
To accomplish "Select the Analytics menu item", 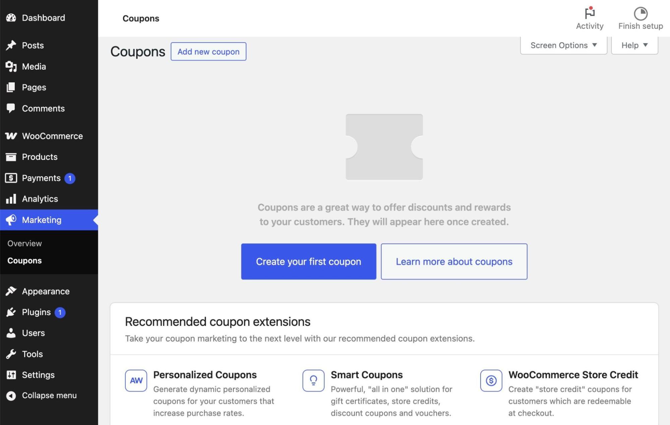I will tap(40, 199).
